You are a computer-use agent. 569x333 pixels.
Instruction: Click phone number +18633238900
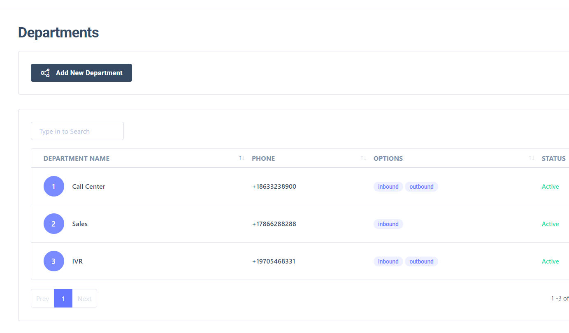pos(274,186)
